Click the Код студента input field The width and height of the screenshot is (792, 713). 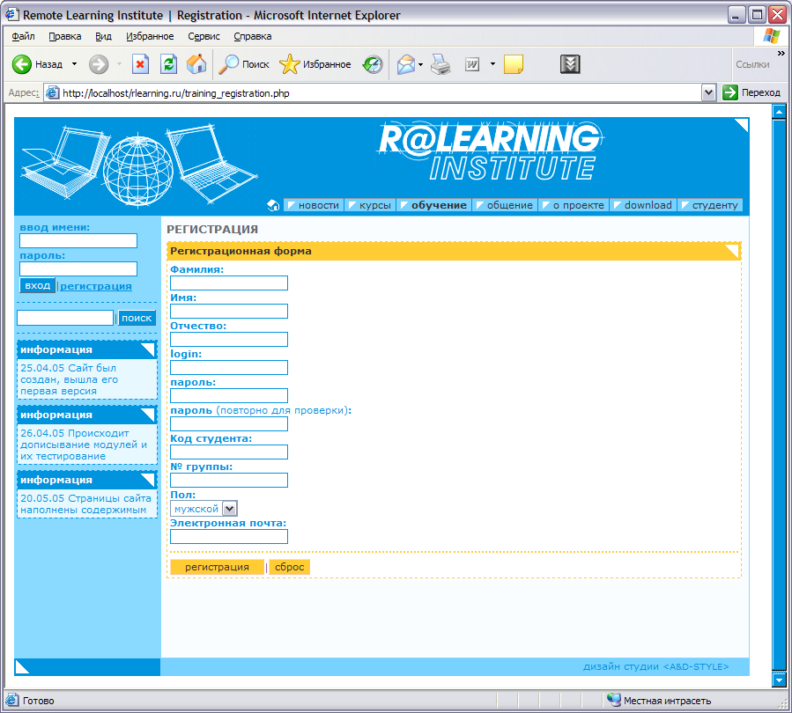(x=229, y=452)
